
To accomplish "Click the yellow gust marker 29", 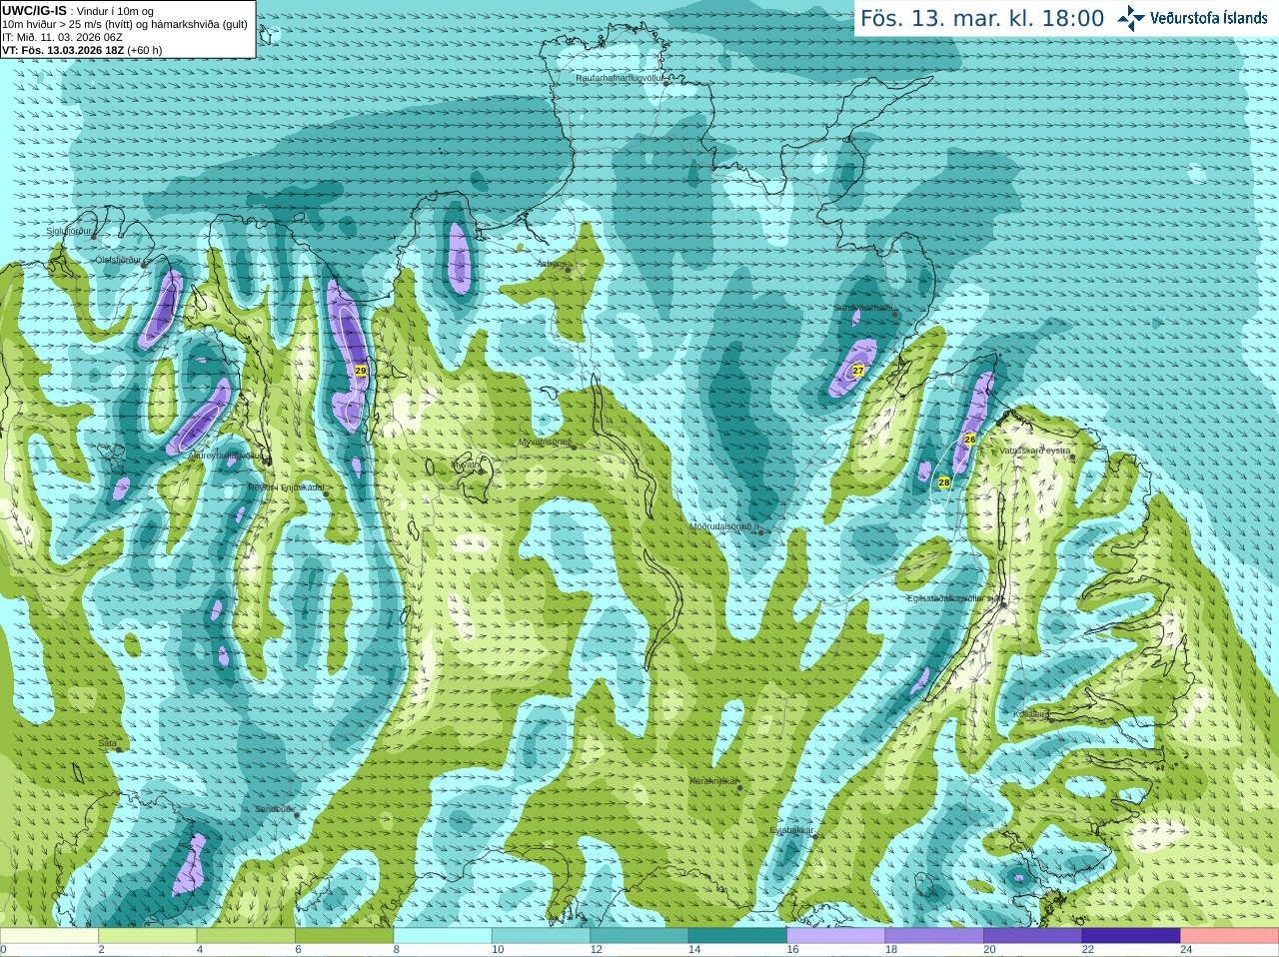I will click(x=361, y=371).
